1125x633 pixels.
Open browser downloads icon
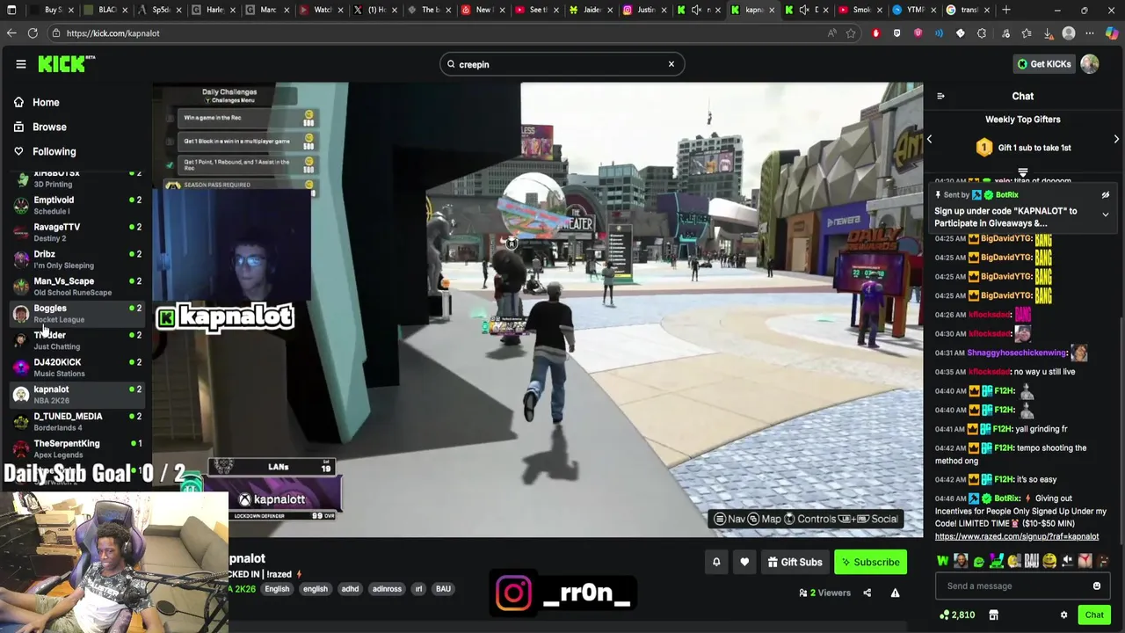click(x=1048, y=33)
